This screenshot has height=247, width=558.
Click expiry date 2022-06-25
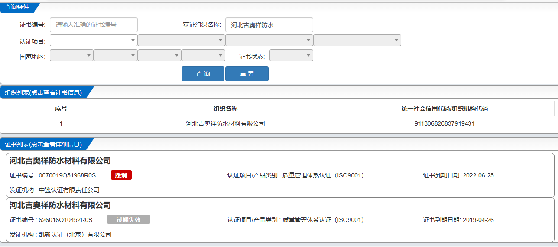478,175
